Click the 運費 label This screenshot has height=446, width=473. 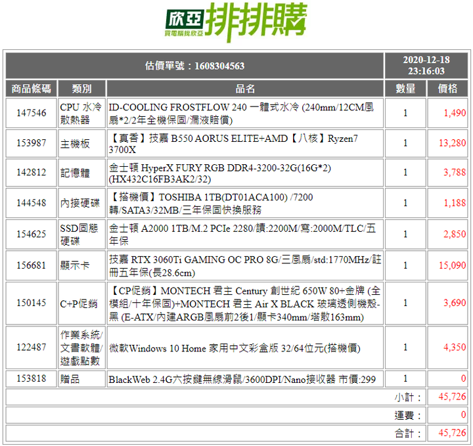[x=407, y=415]
